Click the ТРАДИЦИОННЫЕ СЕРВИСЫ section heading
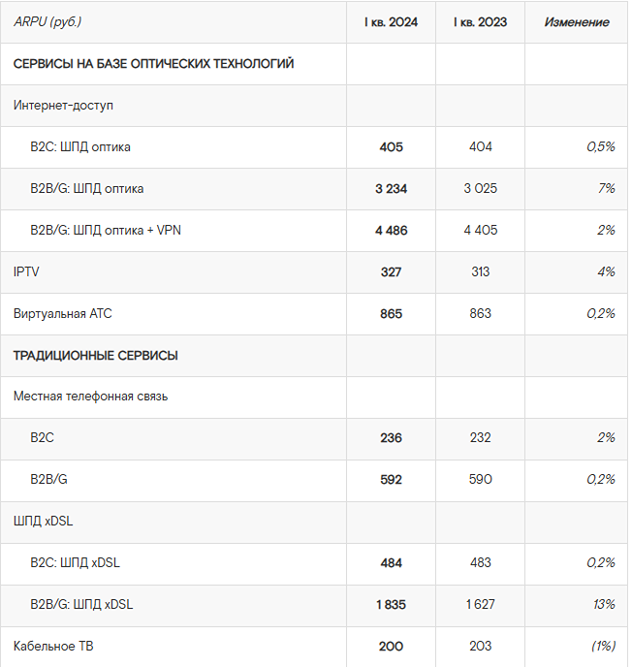This screenshot has width=632, height=667. 96,356
